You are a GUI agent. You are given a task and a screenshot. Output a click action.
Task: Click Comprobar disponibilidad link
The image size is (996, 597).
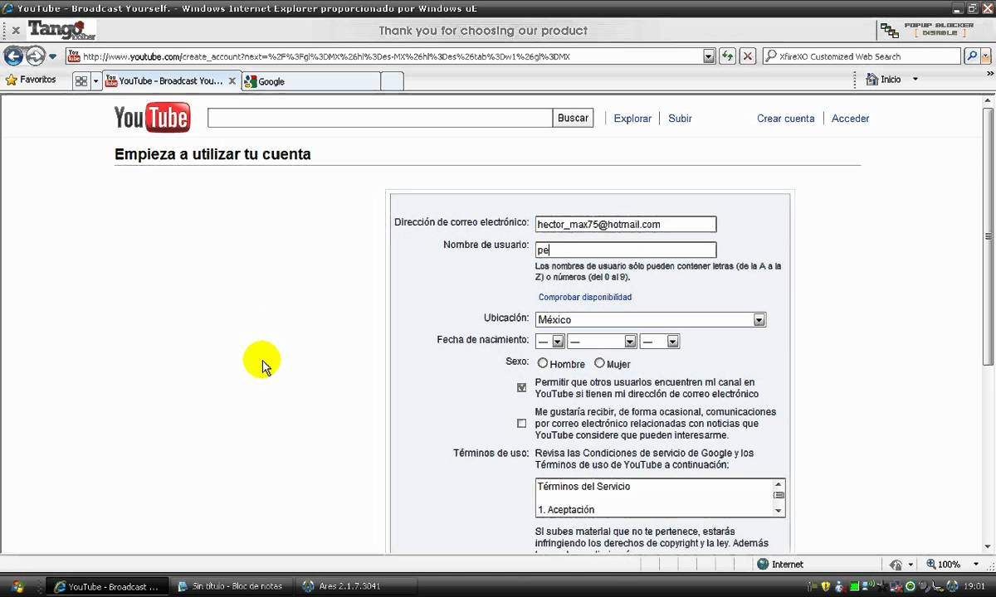pos(585,297)
